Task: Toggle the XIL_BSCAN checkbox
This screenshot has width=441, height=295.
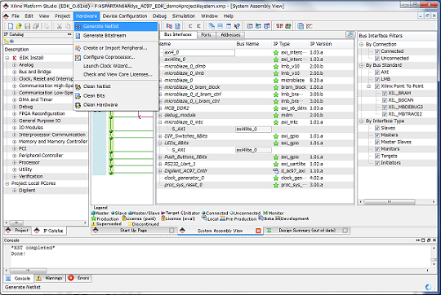Action: click(x=385, y=100)
